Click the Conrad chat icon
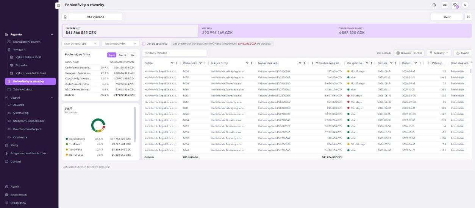475x208 pixels. pos(6,161)
